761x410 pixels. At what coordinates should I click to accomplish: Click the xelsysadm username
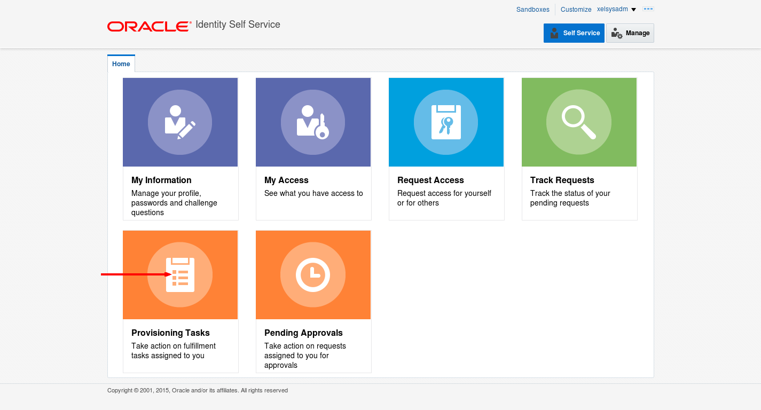pyautogui.click(x=612, y=9)
